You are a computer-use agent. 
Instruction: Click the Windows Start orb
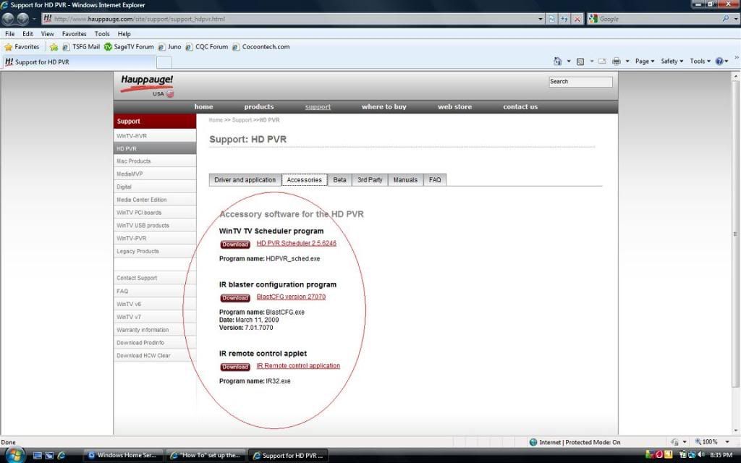click(x=14, y=455)
